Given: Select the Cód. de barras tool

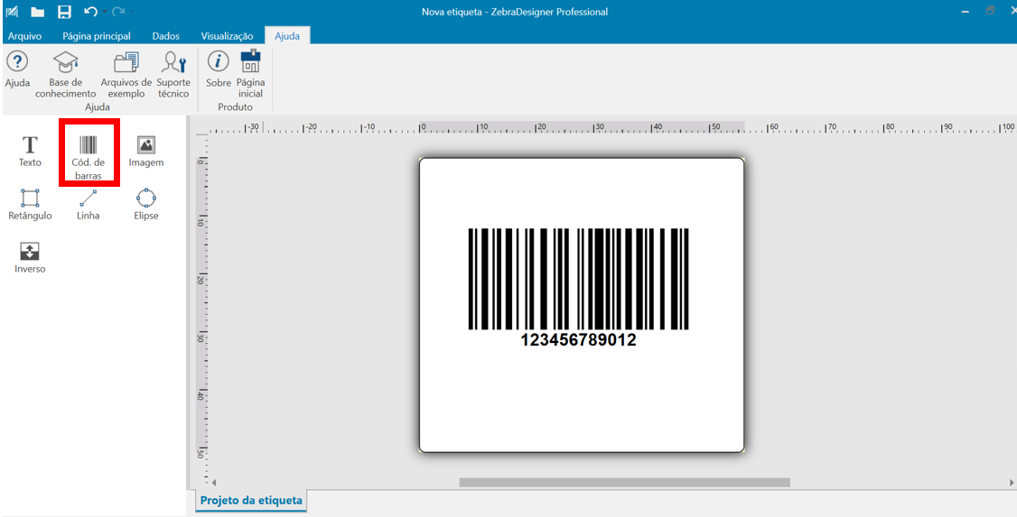Looking at the screenshot, I should (89, 155).
